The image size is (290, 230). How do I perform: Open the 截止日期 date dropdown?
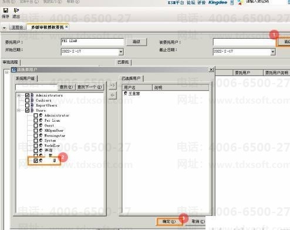pyautogui.click(x=273, y=52)
